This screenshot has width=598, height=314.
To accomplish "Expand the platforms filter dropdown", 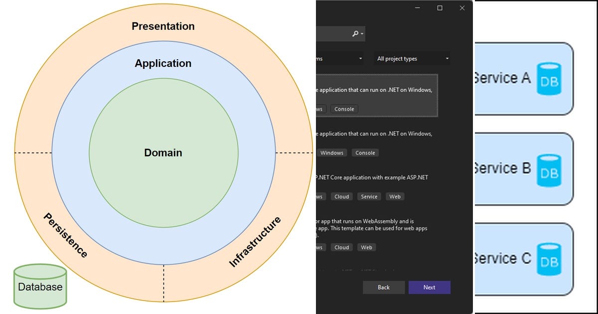I will coord(339,59).
